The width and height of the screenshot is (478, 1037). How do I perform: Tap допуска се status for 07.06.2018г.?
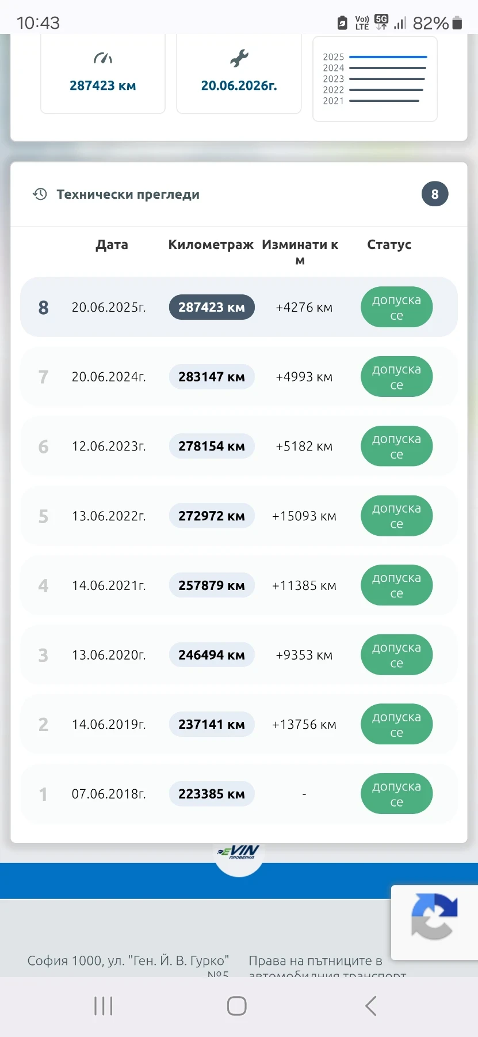tap(396, 794)
